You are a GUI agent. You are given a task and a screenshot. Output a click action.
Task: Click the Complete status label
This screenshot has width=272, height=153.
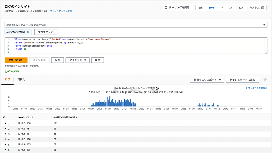coord(12,71)
